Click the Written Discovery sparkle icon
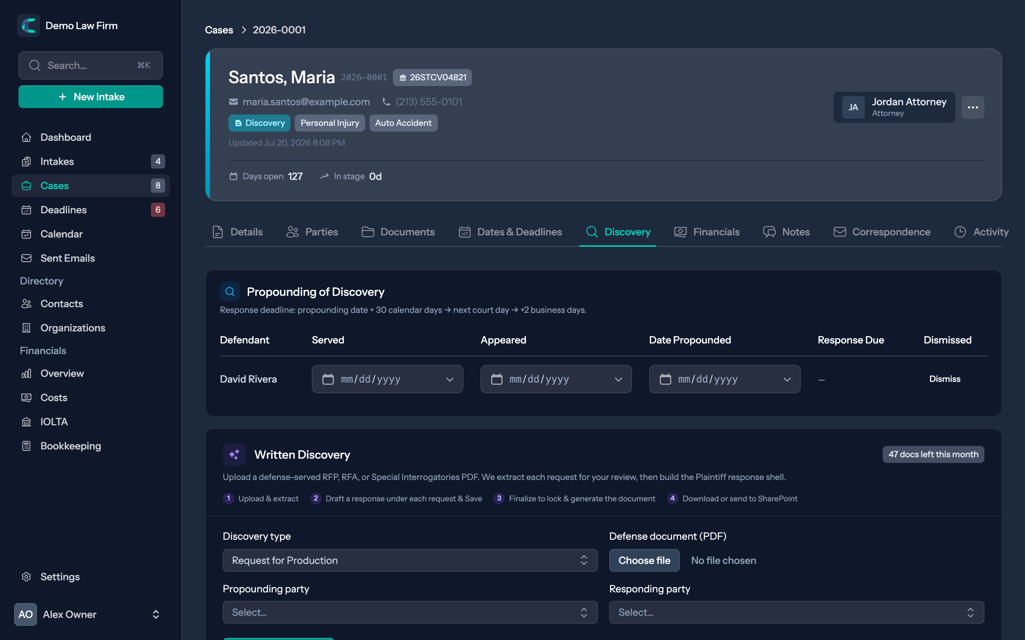The image size is (1025, 640). coord(234,455)
